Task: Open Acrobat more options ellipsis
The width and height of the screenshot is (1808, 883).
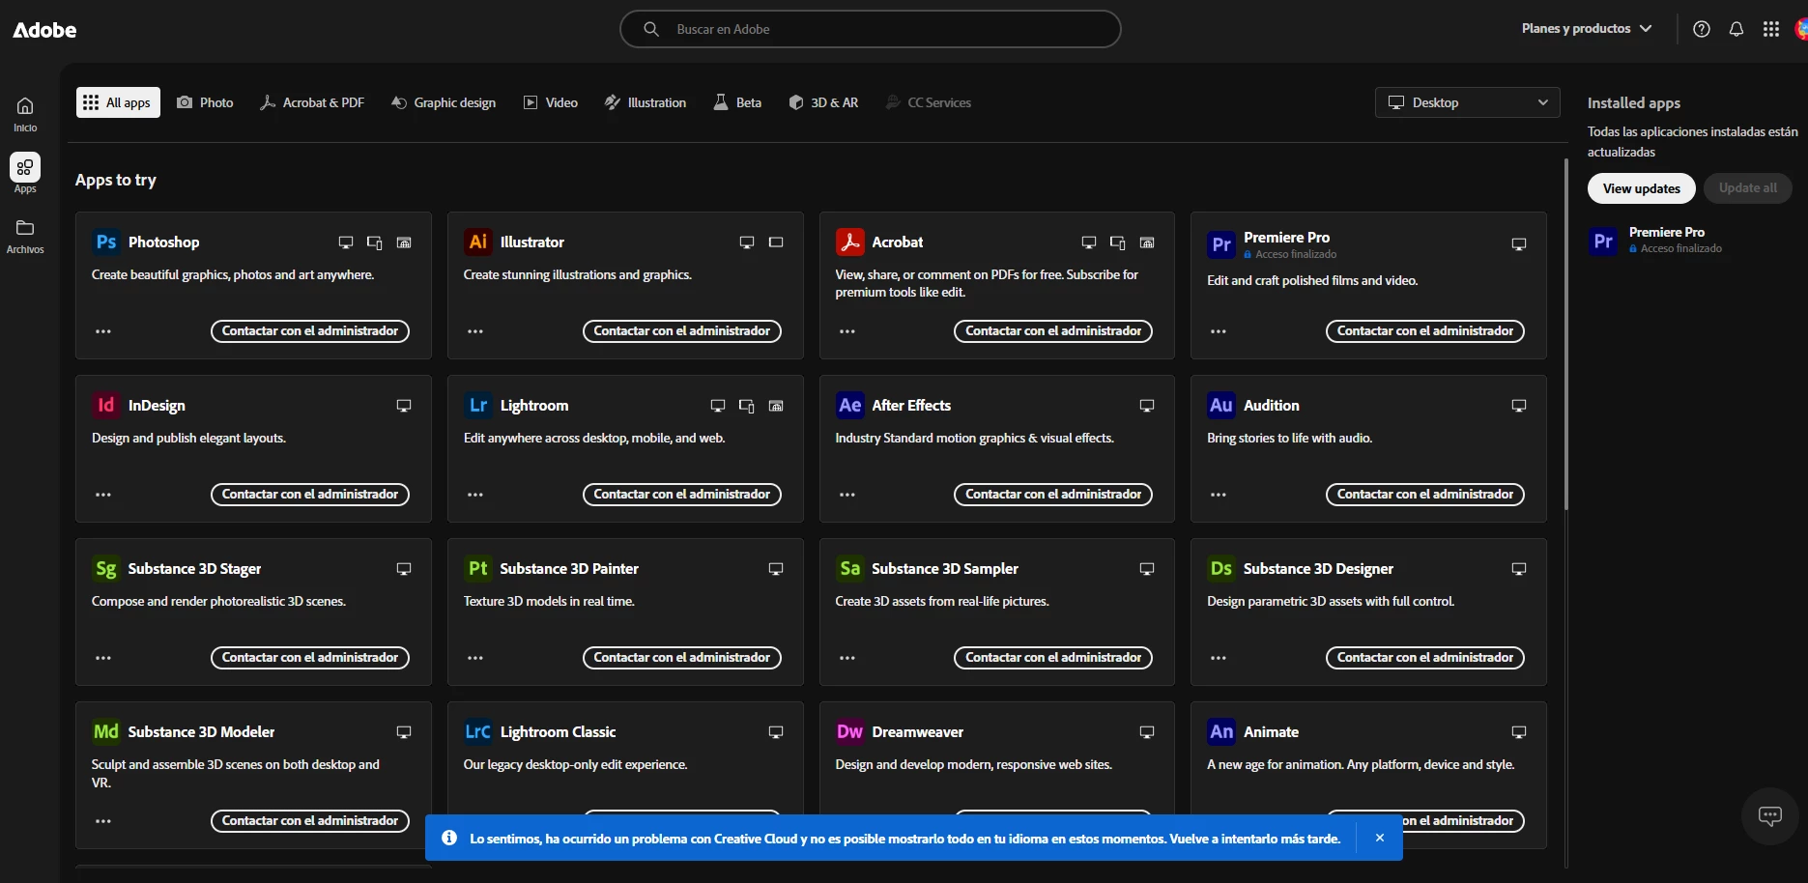Action: click(847, 331)
